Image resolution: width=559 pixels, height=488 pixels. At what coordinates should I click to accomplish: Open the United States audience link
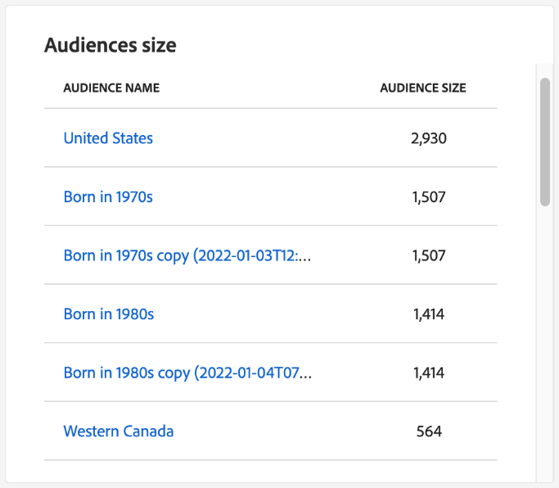(x=108, y=138)
